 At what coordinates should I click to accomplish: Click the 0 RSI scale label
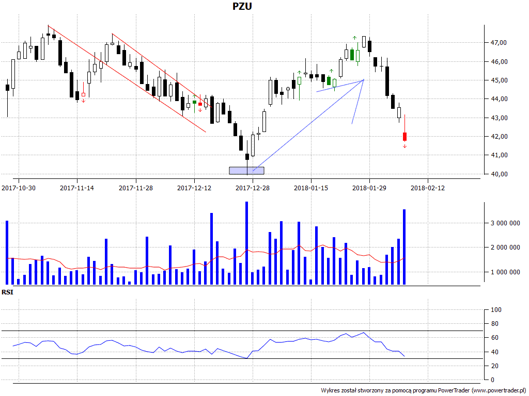[492, 380]
